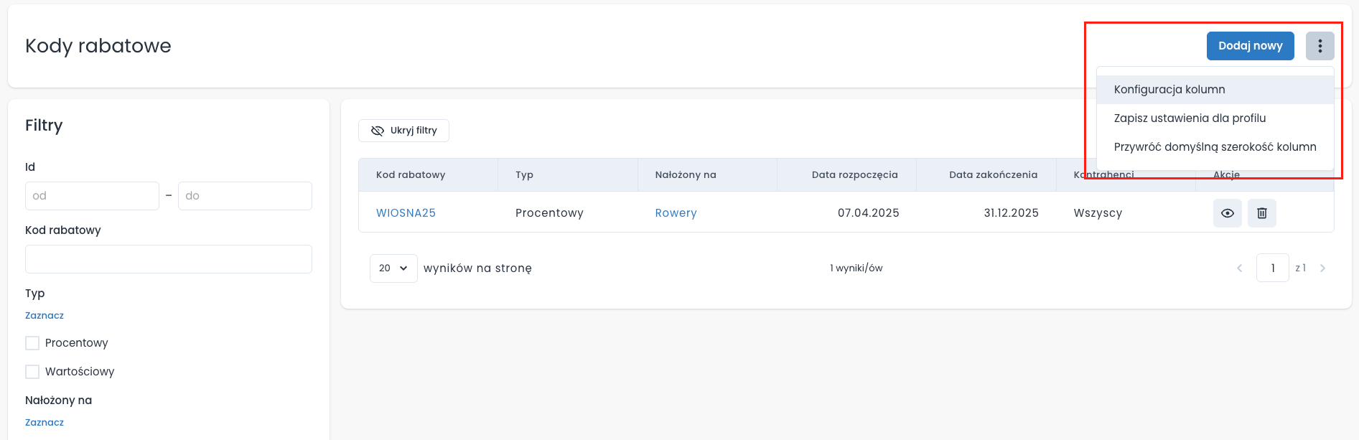Click the three-dot more options icon
1359x440 pixels.
coord(1320,46)
